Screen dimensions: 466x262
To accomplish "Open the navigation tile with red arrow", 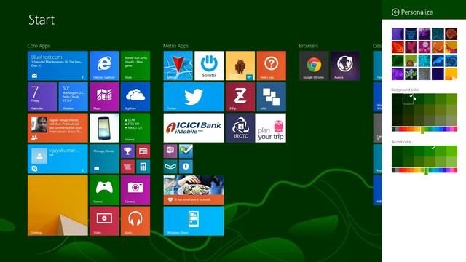I will coord(178,65).
